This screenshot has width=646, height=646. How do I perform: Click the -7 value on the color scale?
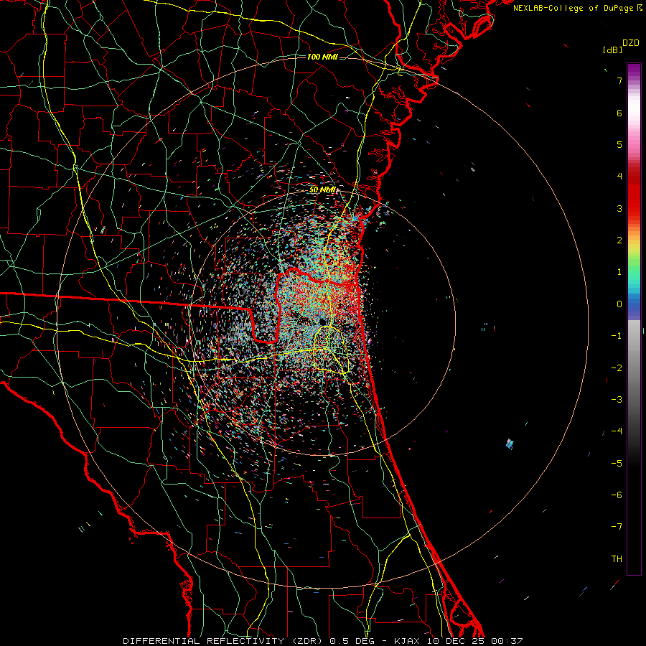point(617,527)
